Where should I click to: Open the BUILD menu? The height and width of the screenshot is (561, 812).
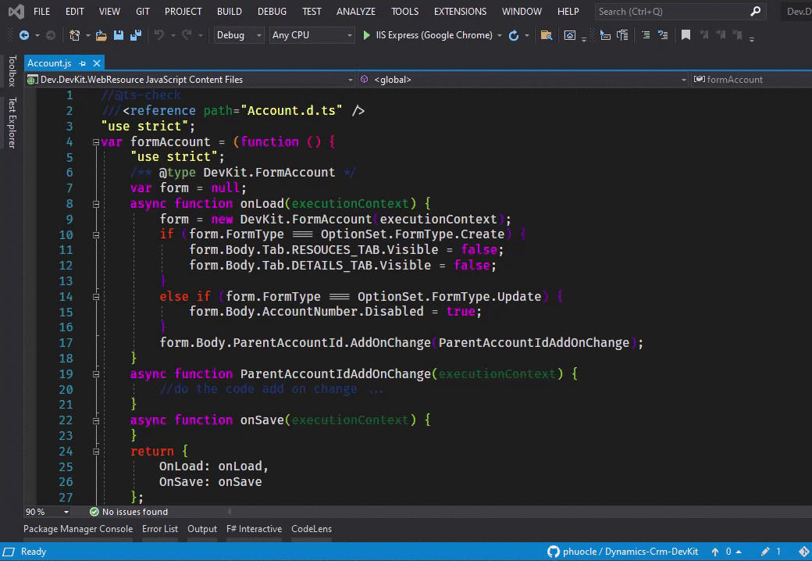(x=230, y=11)
